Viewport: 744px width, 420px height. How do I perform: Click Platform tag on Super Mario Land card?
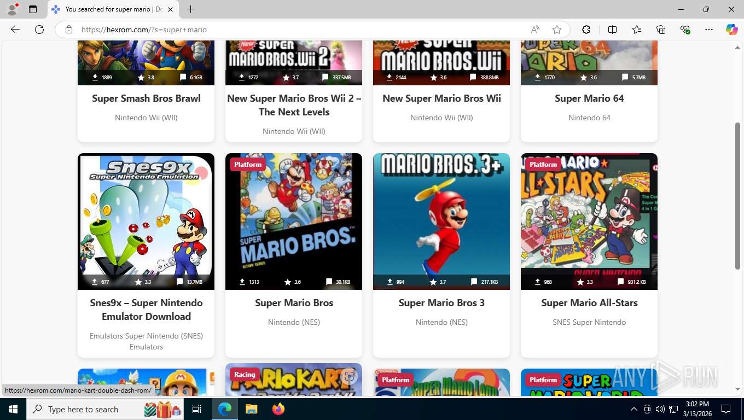pyautogui.click(x=396, y=380)
